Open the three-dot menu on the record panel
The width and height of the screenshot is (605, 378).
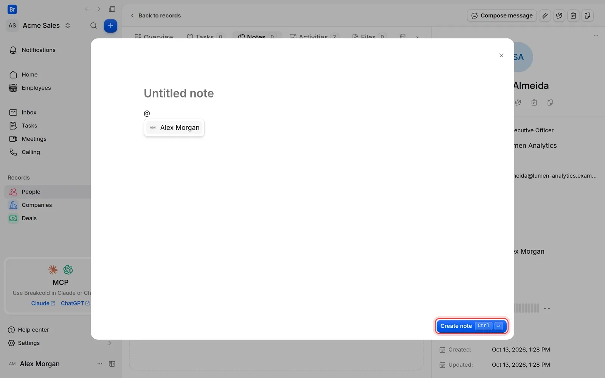596,36
